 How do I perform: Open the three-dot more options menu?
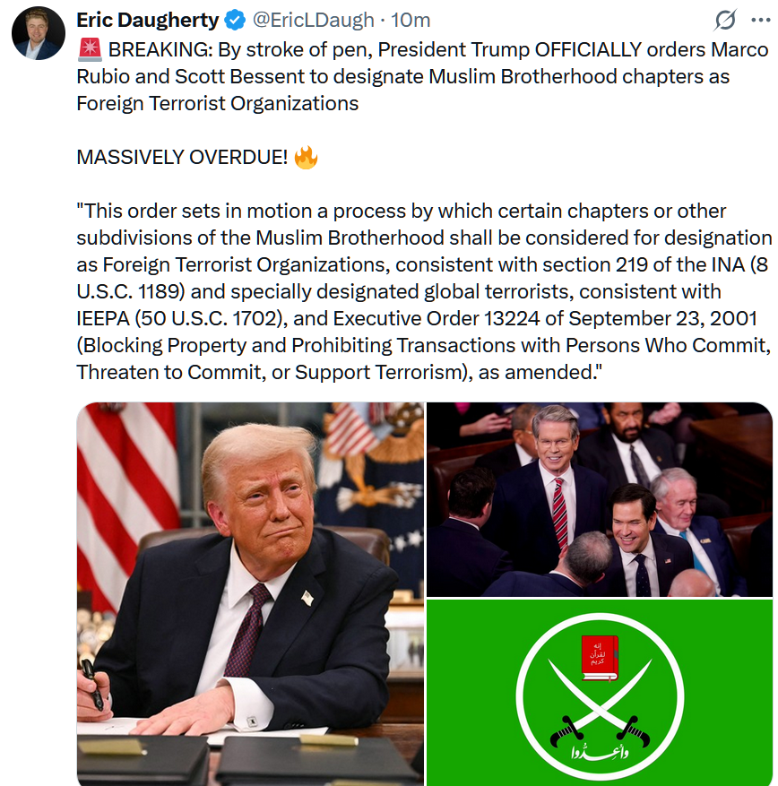click(x=760, y=20)
